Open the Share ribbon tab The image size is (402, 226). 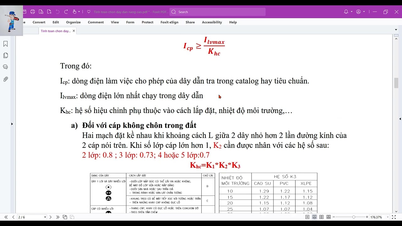tap(190, 22)
